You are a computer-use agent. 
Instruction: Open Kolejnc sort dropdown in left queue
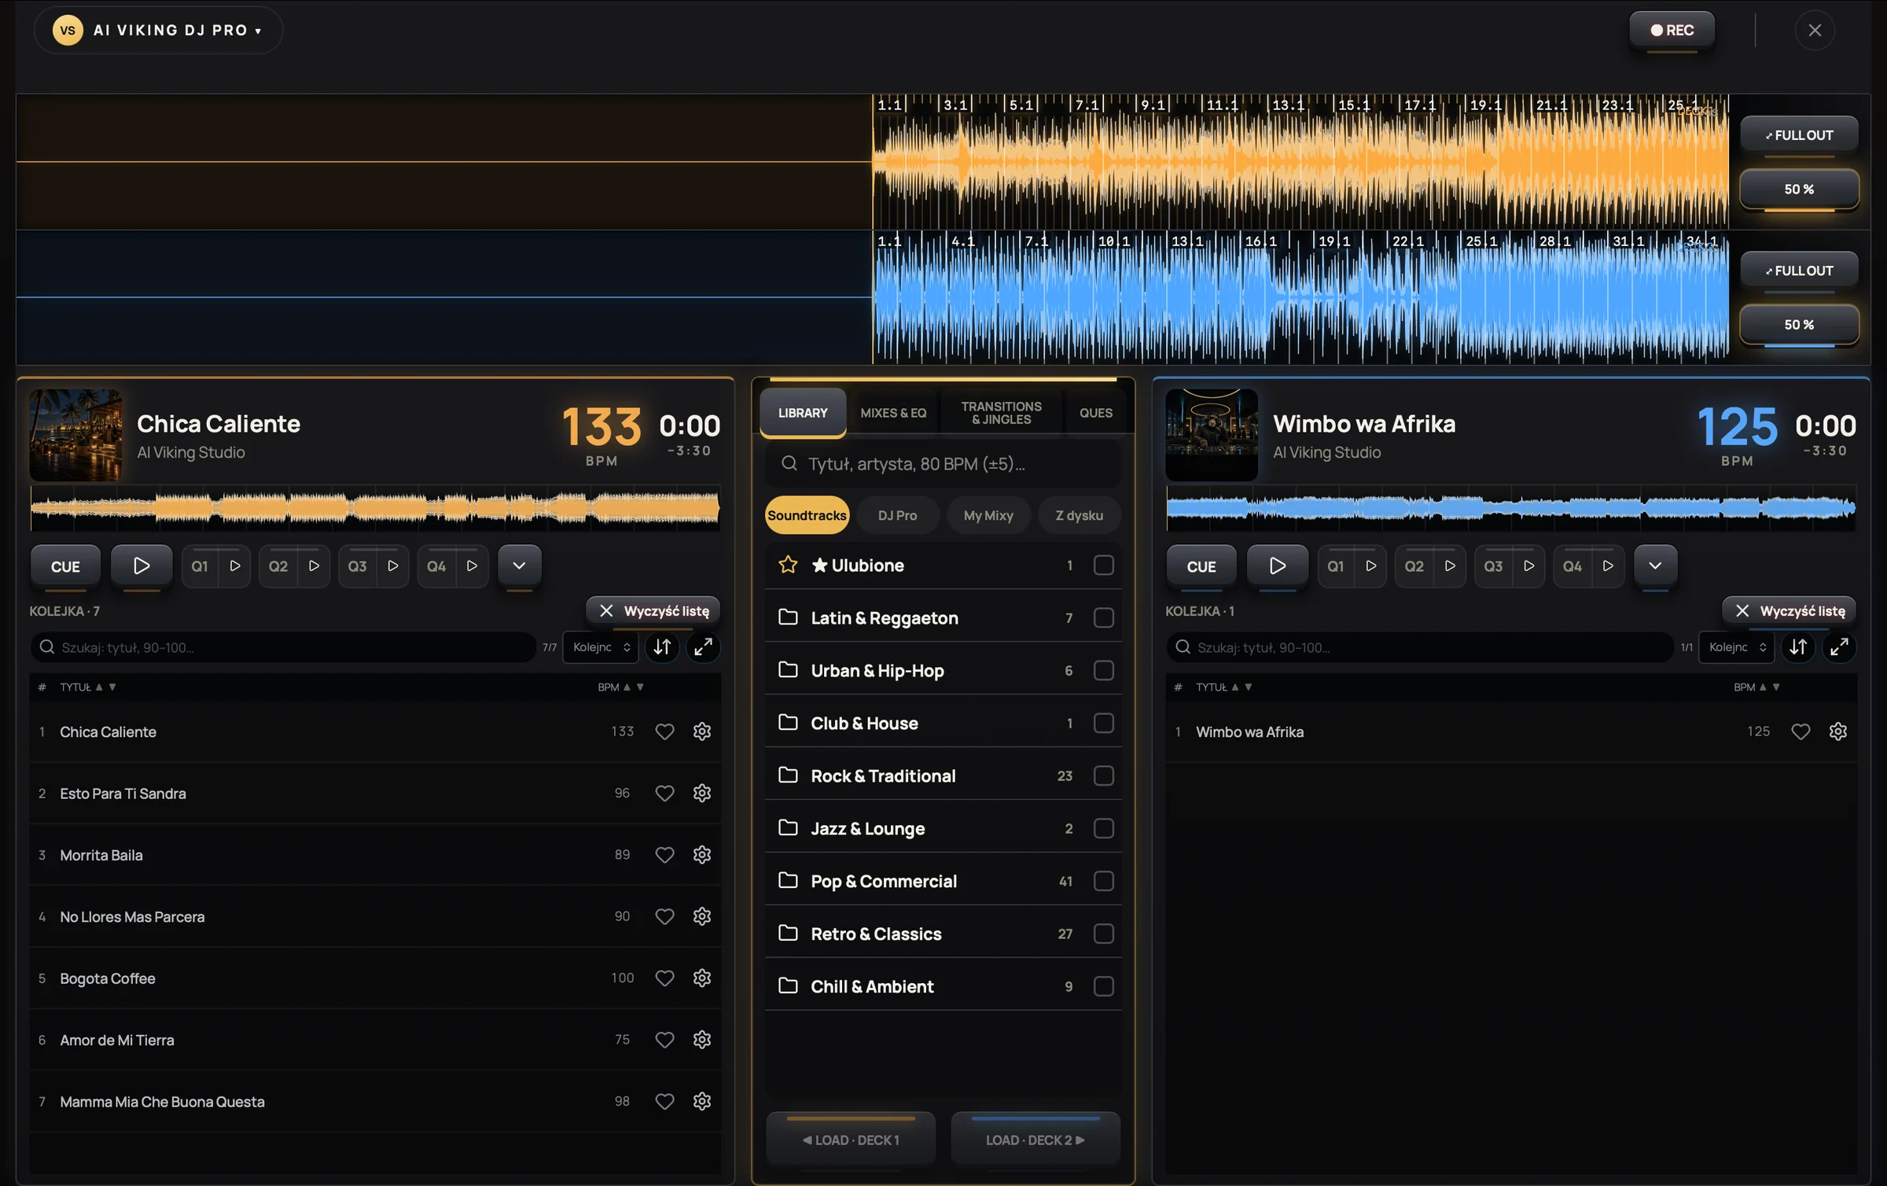(x=601, y=646)
